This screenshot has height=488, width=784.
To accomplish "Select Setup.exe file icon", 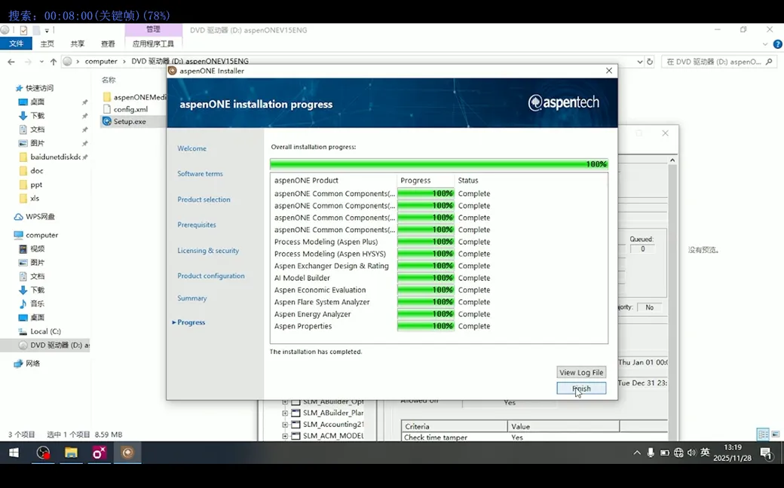I will click(106, 121).
